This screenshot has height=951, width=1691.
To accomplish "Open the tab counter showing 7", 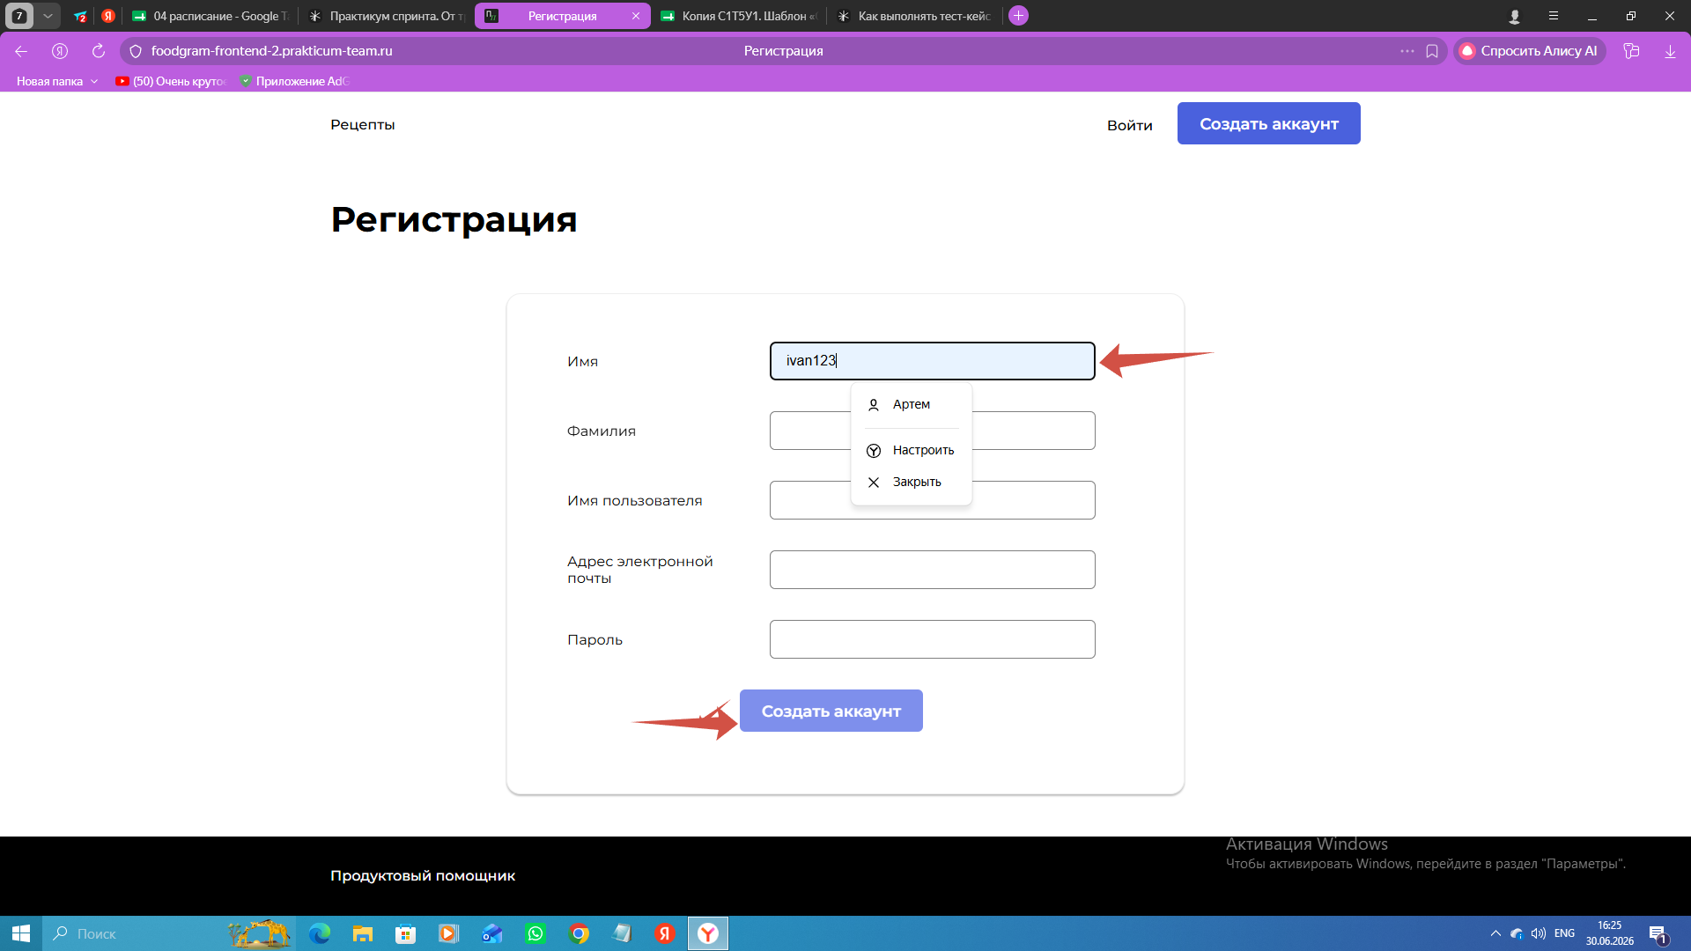I will [x=19, y=16].
